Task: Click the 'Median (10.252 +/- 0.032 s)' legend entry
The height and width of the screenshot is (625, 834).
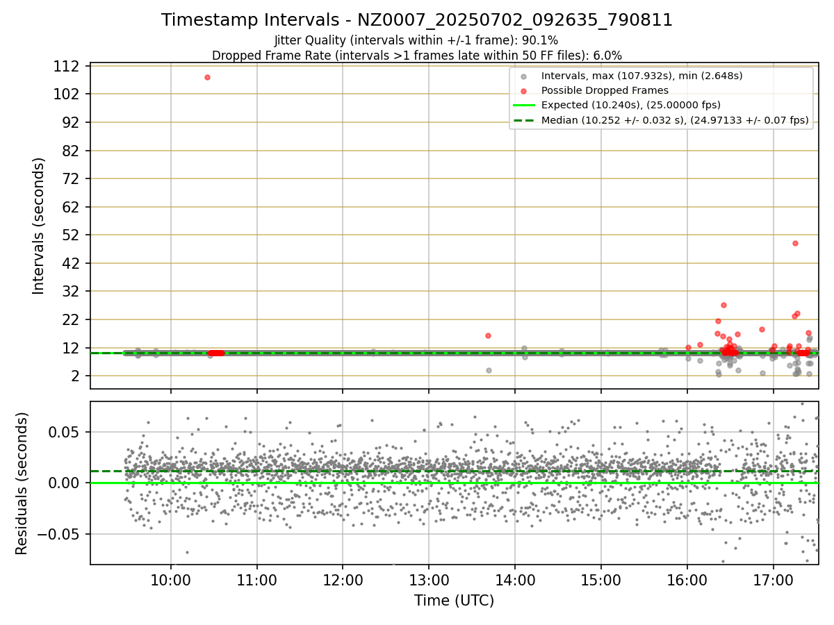Action: (675, 120)
